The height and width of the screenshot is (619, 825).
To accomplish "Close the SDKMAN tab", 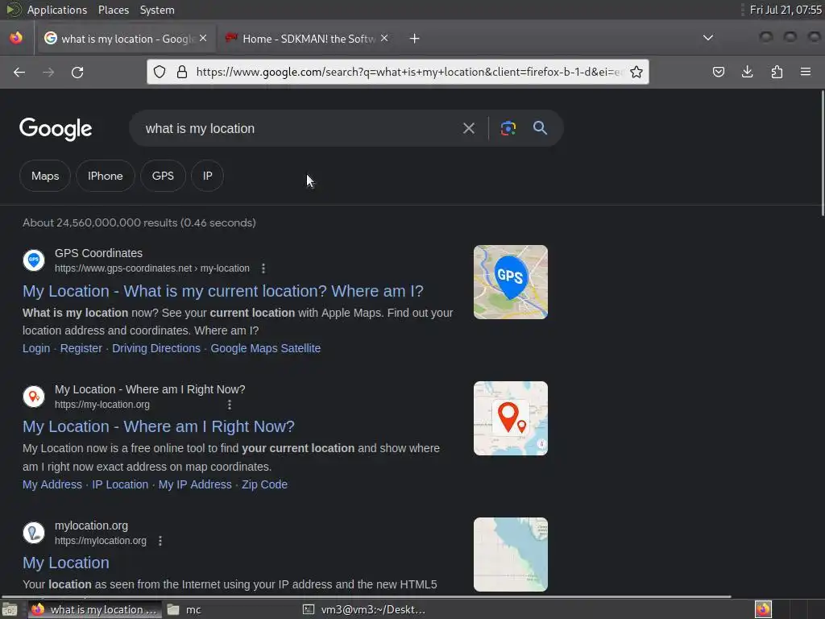I will tap(384, 38).
